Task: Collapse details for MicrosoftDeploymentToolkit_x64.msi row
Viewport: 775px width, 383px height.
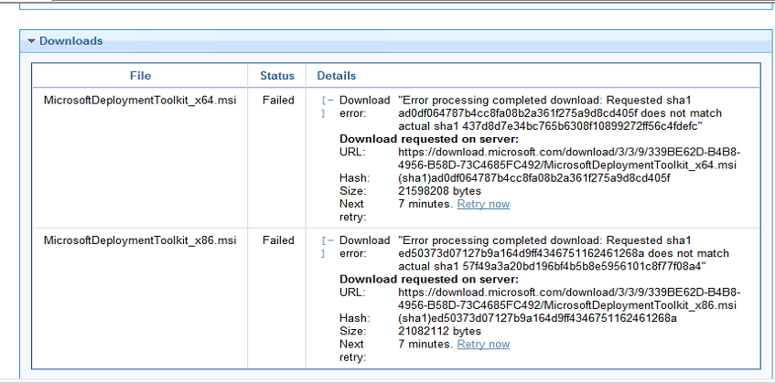Action: (x=328, y=107)
